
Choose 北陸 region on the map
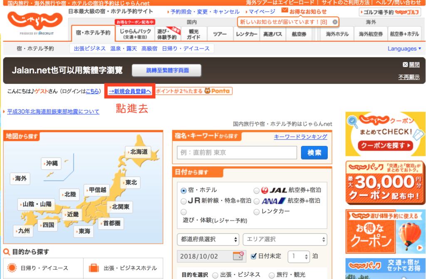click(x=69, y=194)
